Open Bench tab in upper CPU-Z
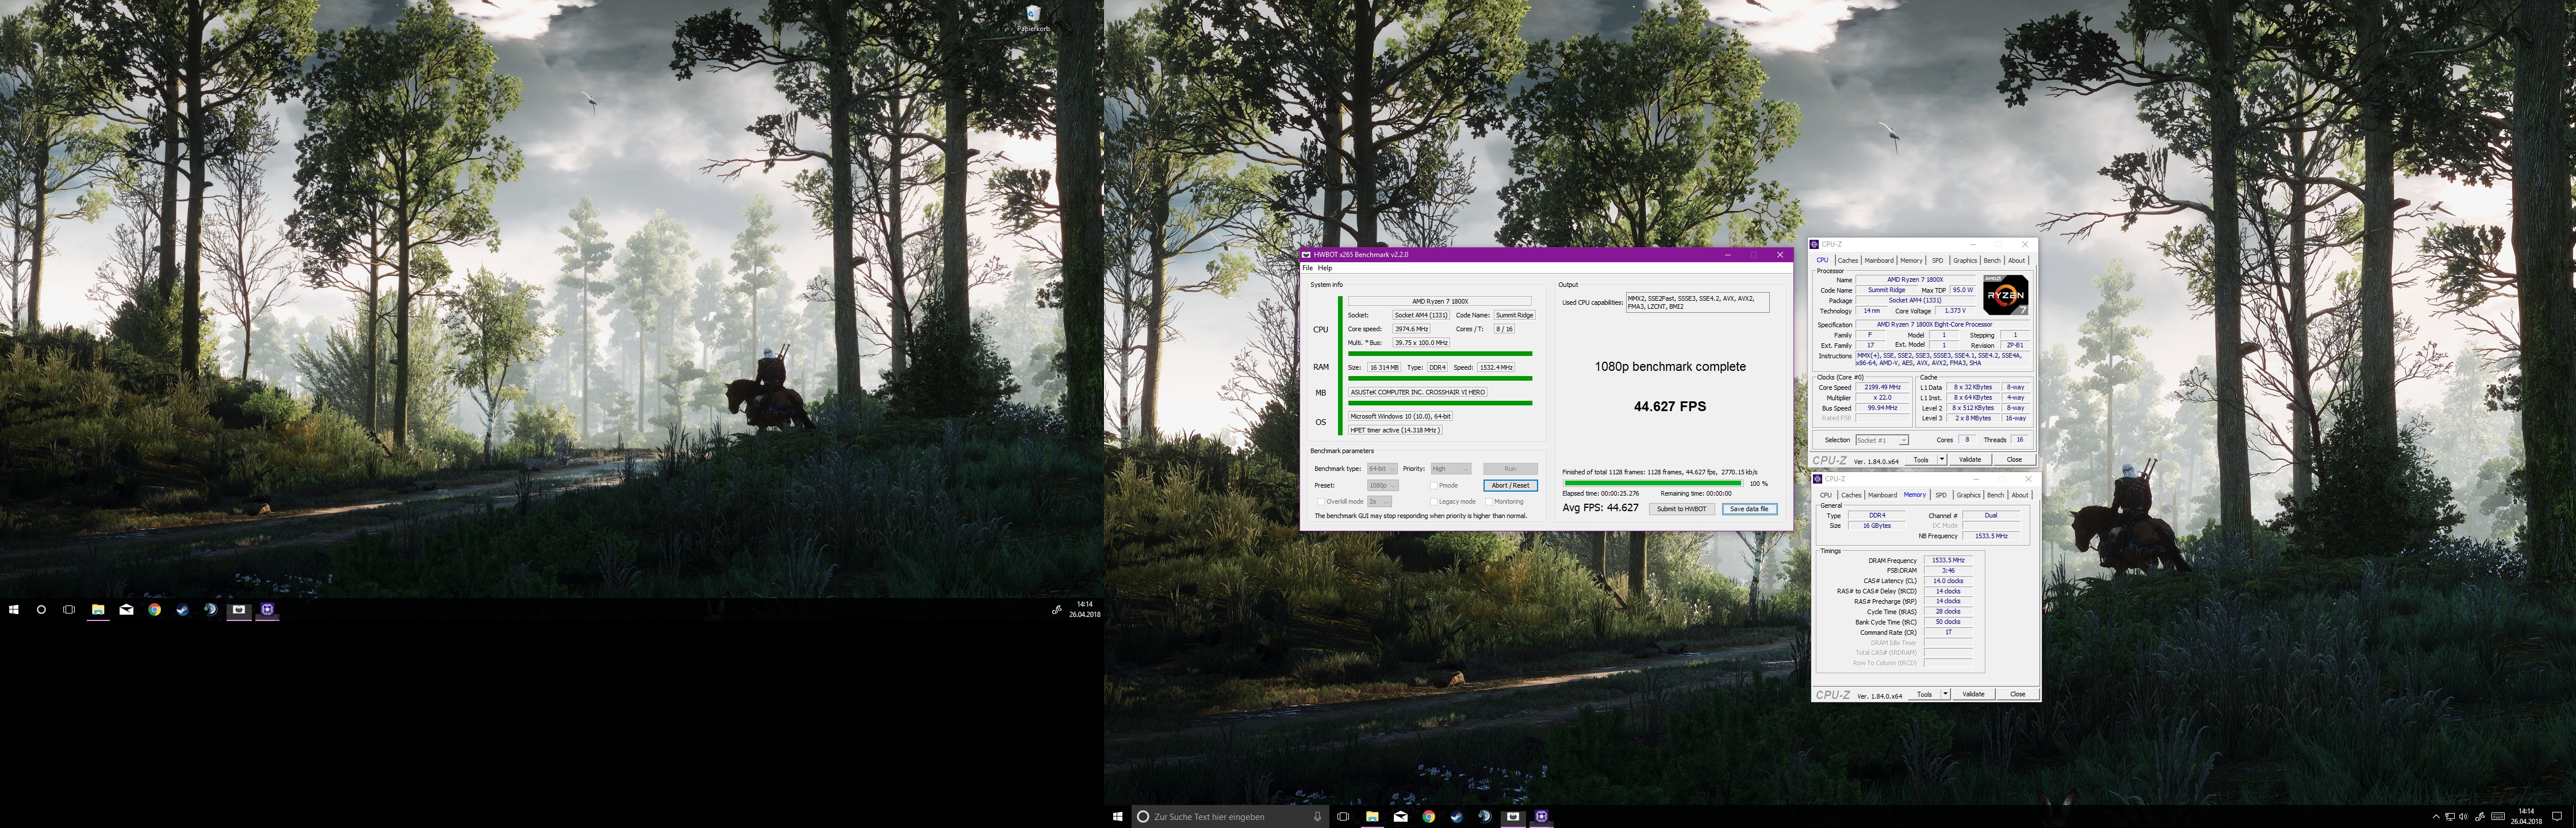The image size is (2576, 828). point(1992,260)
